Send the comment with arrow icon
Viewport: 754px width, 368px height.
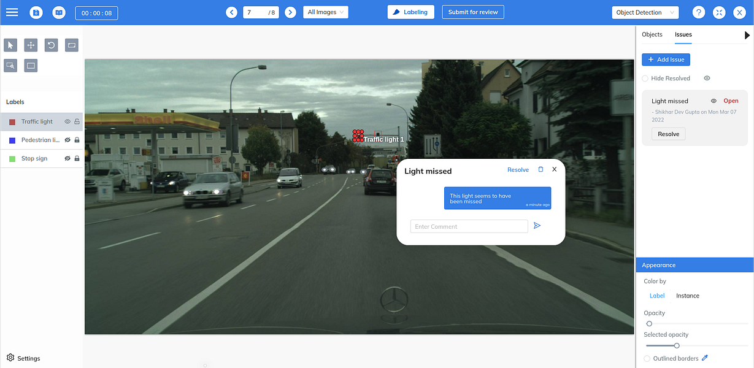pyautogui.click(x=537, y=226)
